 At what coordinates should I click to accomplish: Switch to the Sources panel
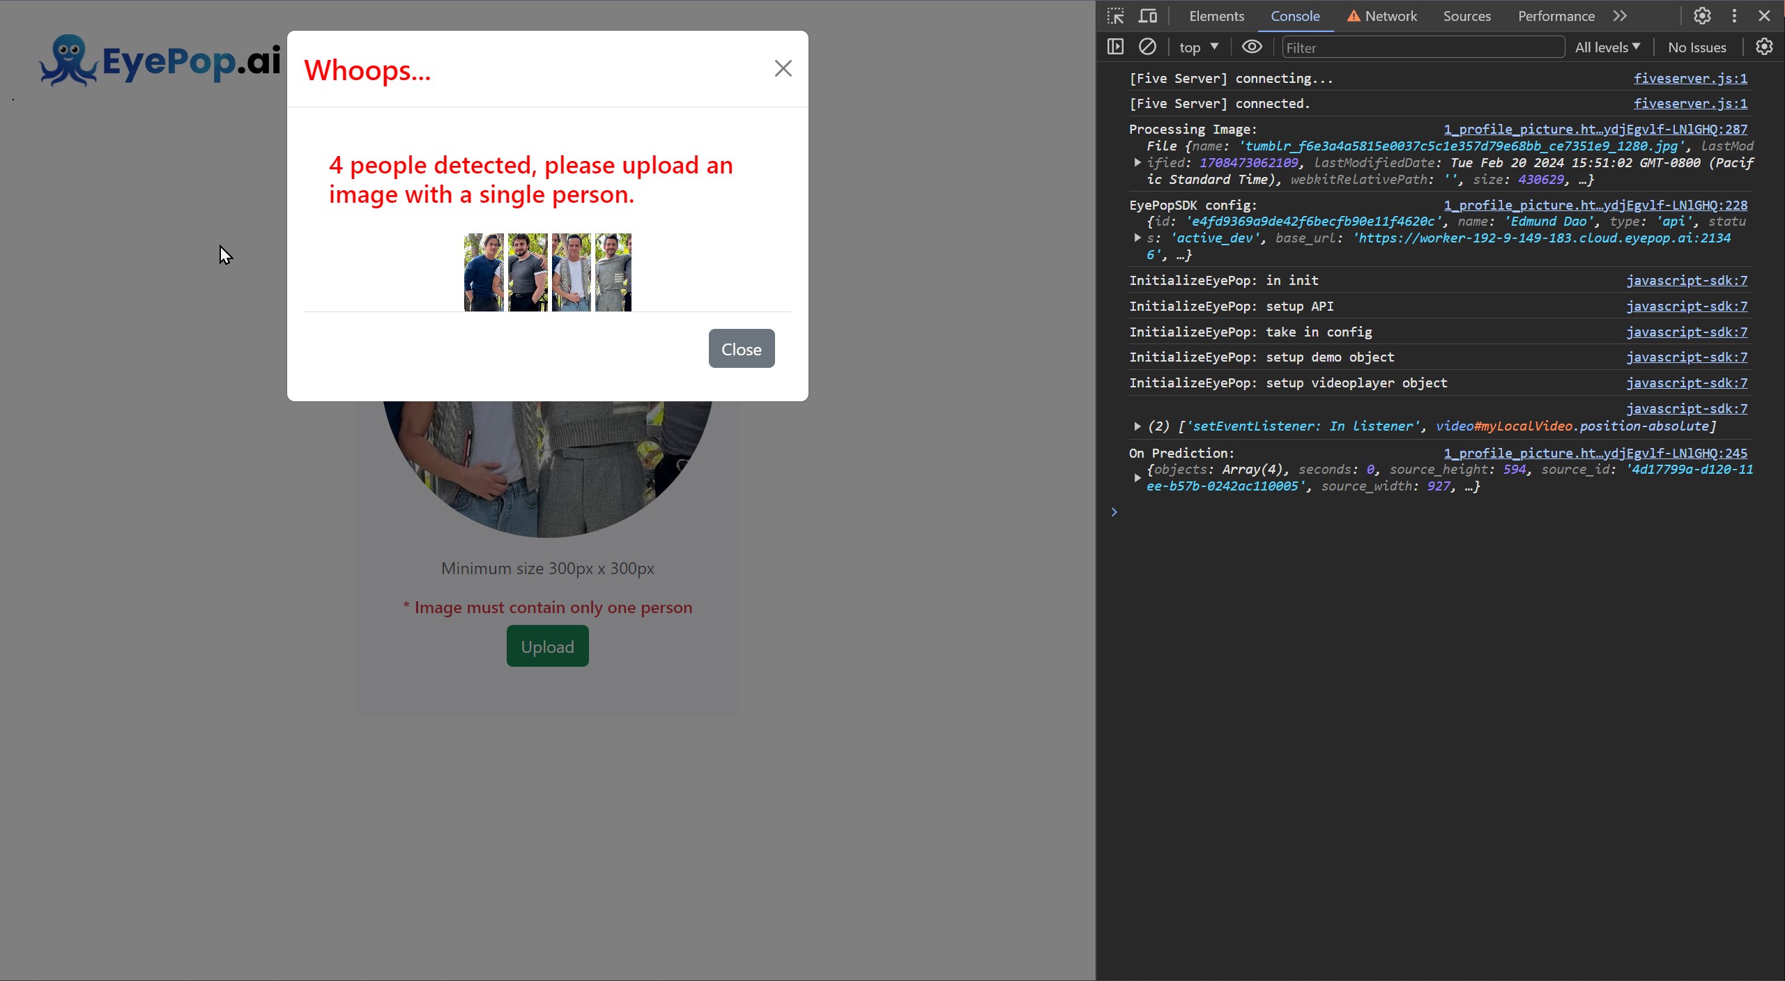point(1466,15)
